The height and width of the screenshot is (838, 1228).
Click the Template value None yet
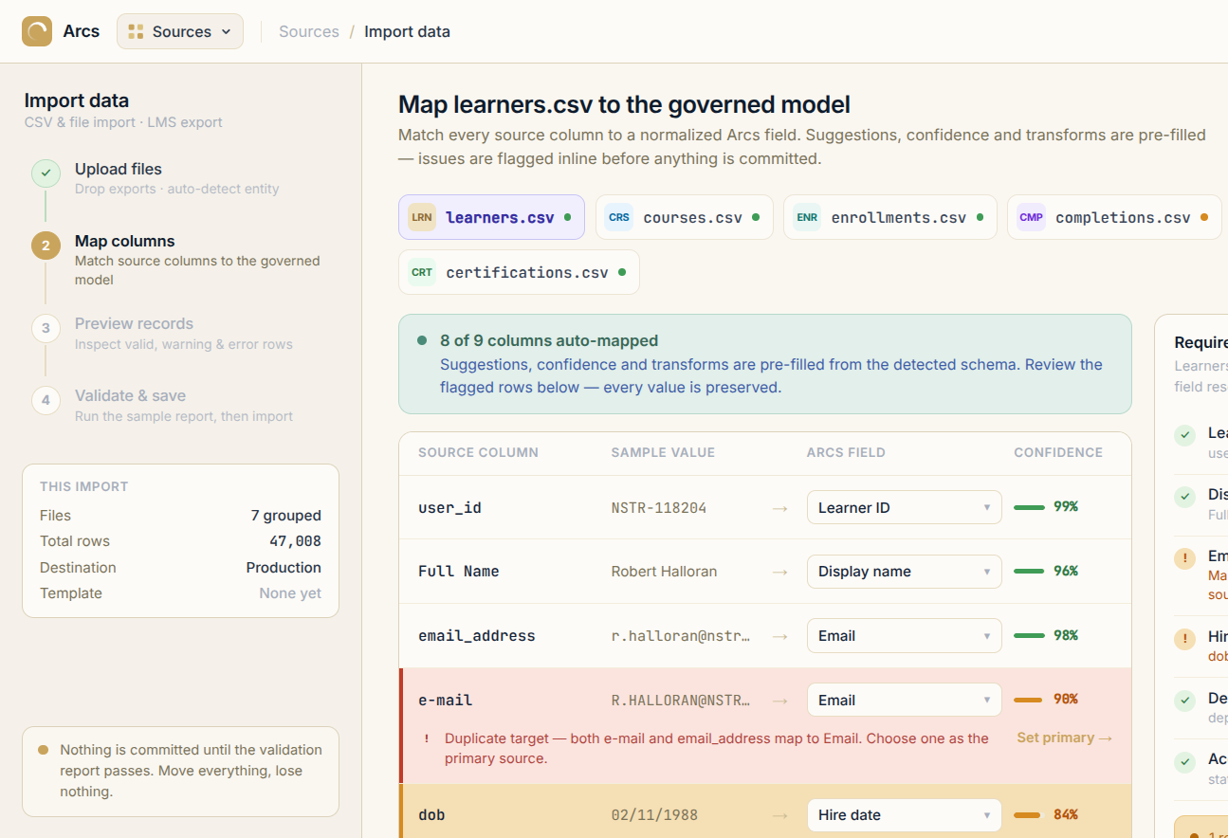(290, 593)
